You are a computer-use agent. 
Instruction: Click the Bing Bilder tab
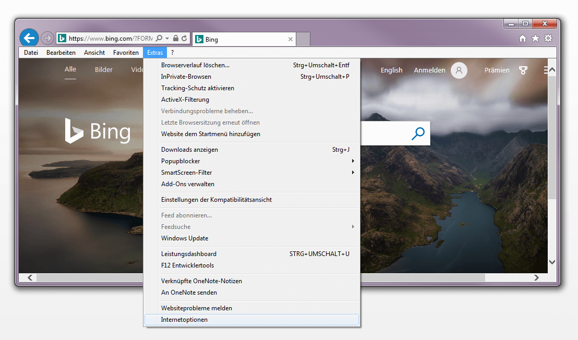tap(104, 70)
